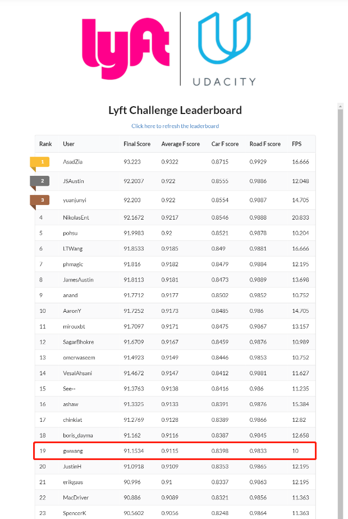Click the gold rank 1 ribbon badge
Viewport: 348px width, 519px height.
coord(40,163)
